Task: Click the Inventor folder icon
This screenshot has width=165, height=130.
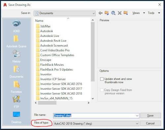Action: coord(38,74)
